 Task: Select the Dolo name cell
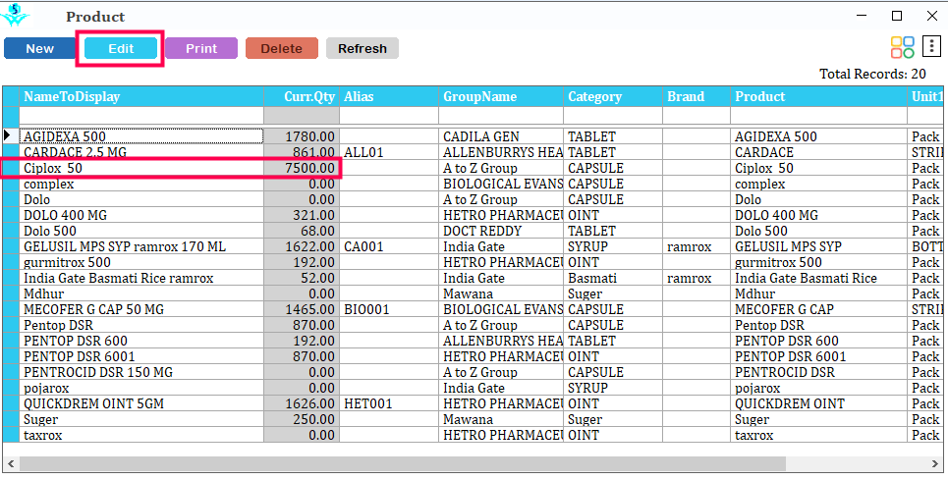coord(141,199)
